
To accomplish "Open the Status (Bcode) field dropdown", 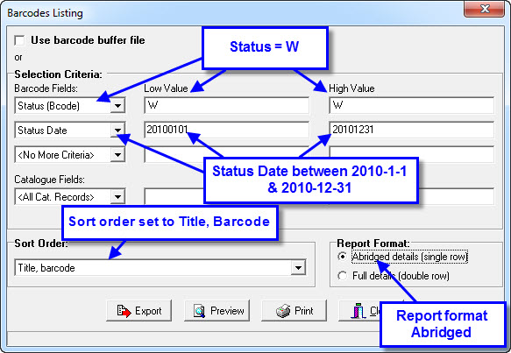I will click(117, 106).
